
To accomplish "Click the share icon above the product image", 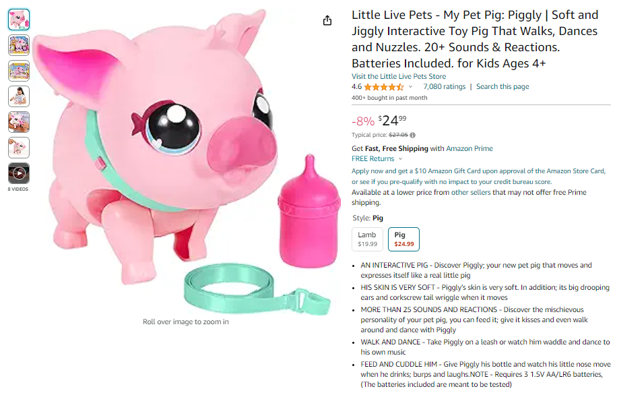I will click(x=327, y=20).
